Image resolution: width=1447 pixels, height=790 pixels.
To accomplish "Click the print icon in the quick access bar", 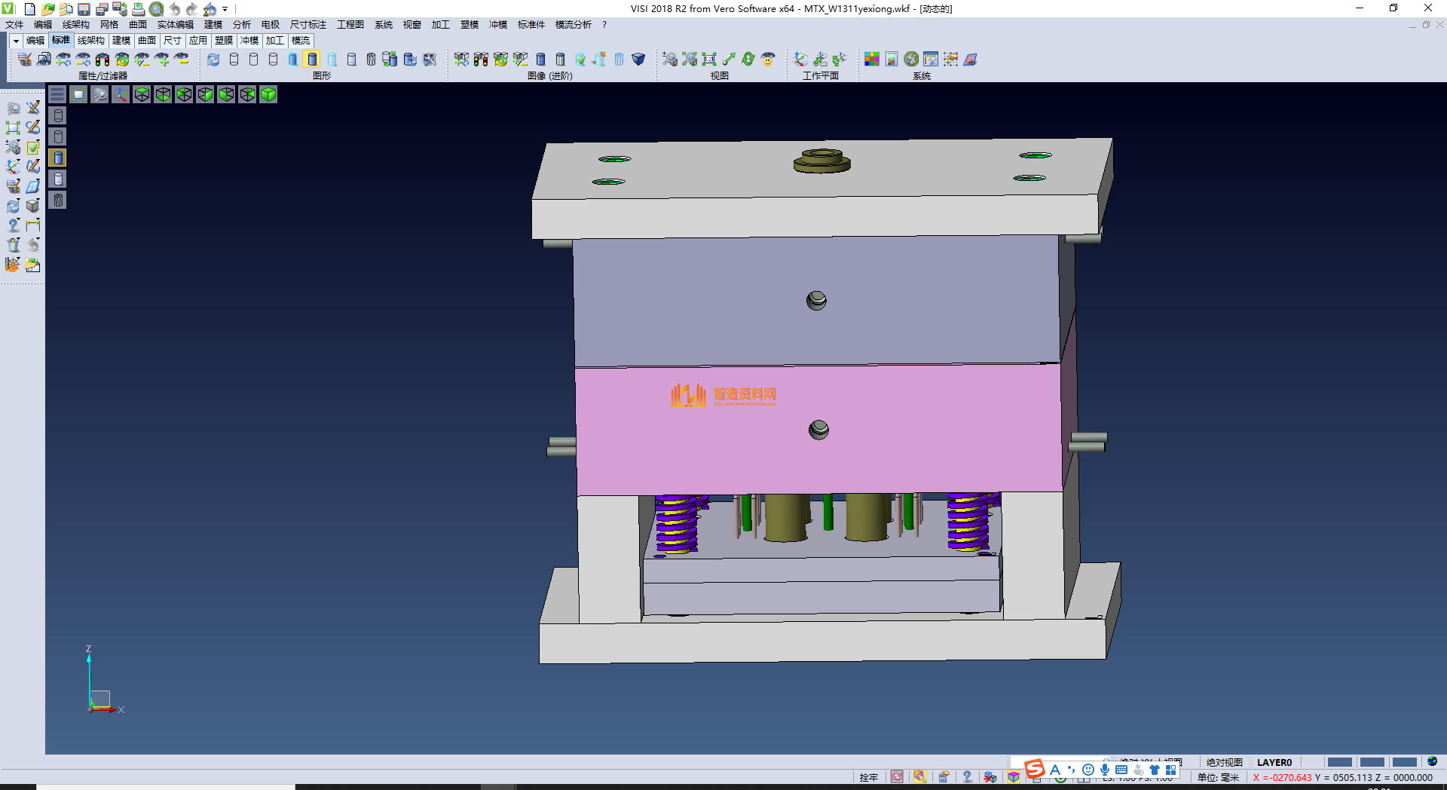I will 138,9.
